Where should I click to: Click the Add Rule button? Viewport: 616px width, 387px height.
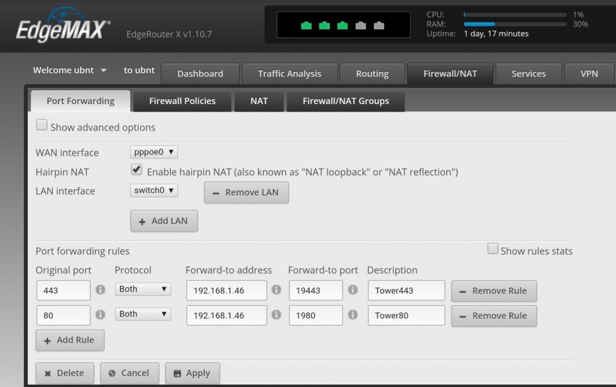70,340
